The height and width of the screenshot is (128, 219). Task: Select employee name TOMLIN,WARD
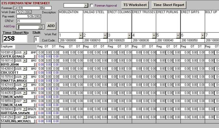point(17,97)
